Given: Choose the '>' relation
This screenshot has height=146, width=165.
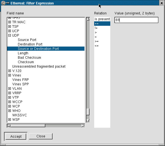Looking at the screenshot, I should click(x=102, y=32).
